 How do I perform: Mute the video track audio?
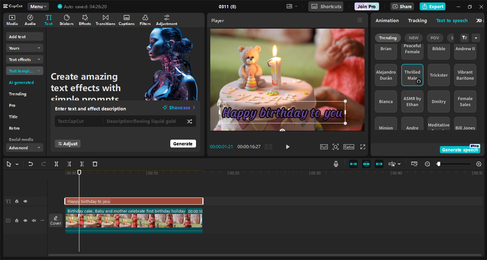coord(34,221)
